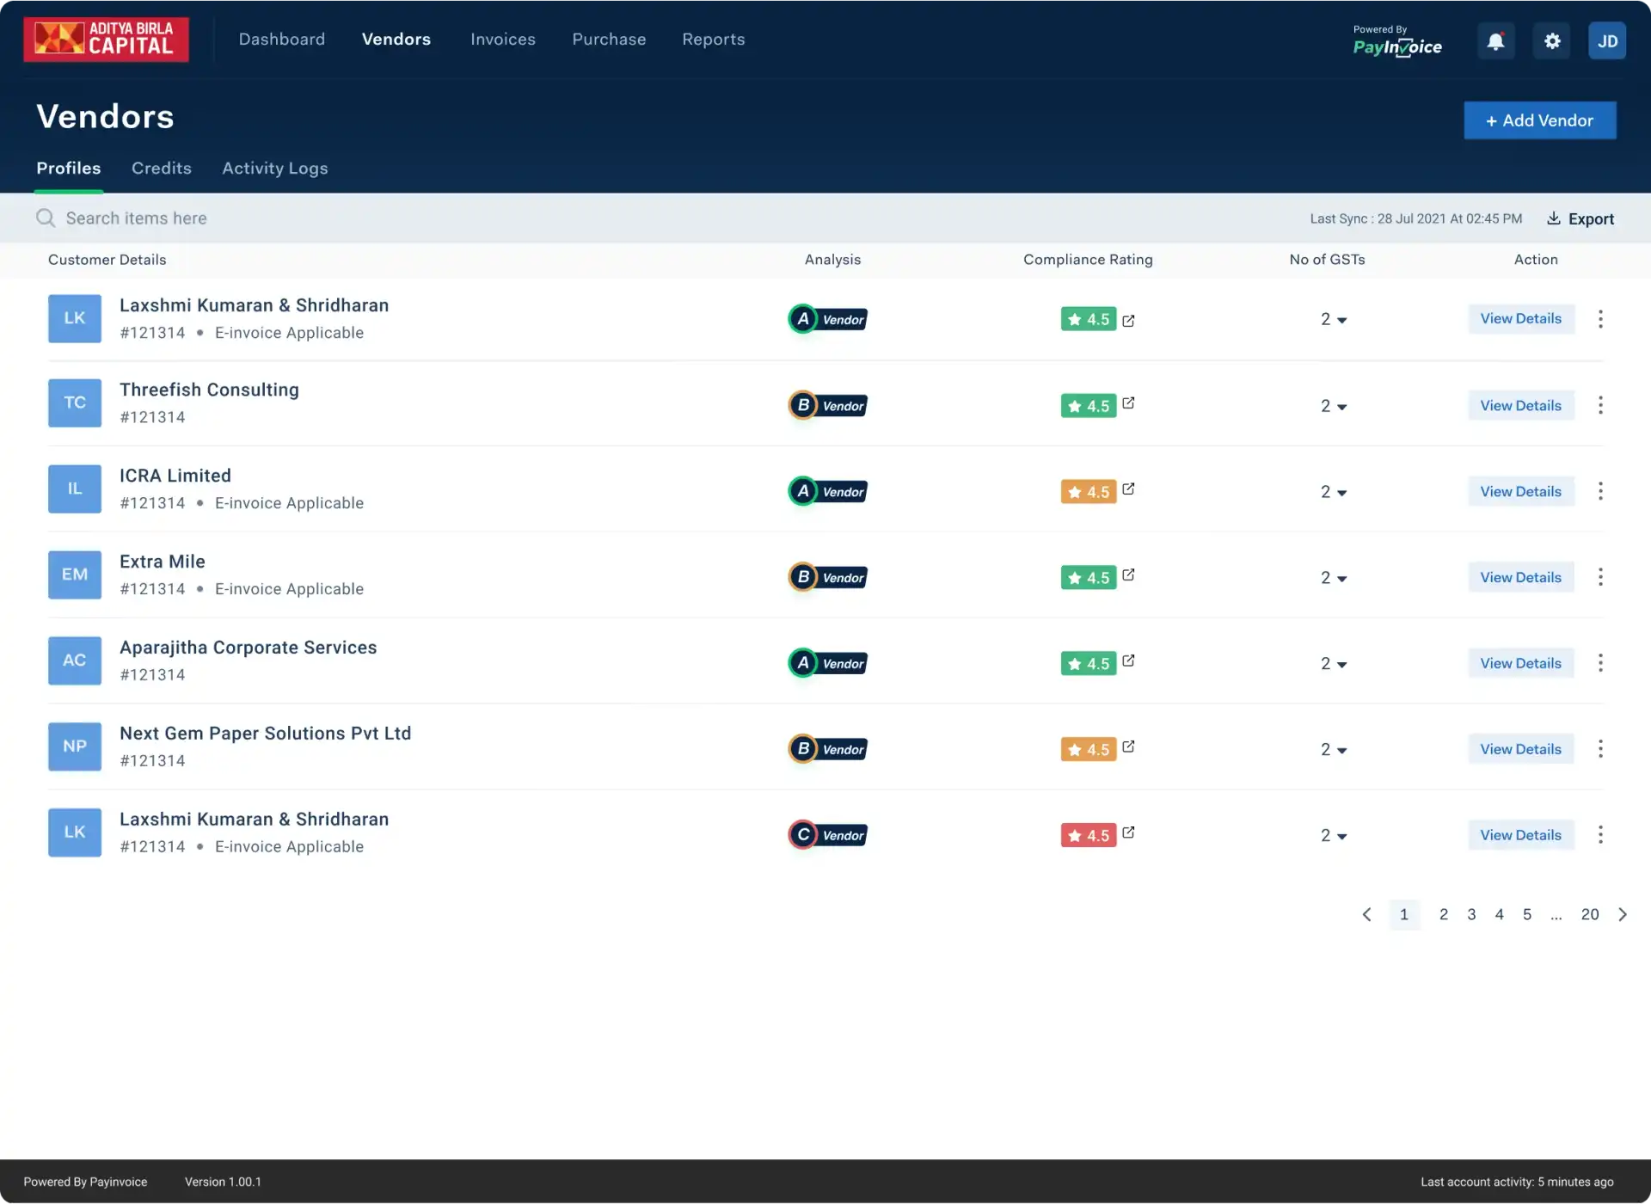
Task: Open compliance rating link for ICRA Limited
Action: [1128, 488]
